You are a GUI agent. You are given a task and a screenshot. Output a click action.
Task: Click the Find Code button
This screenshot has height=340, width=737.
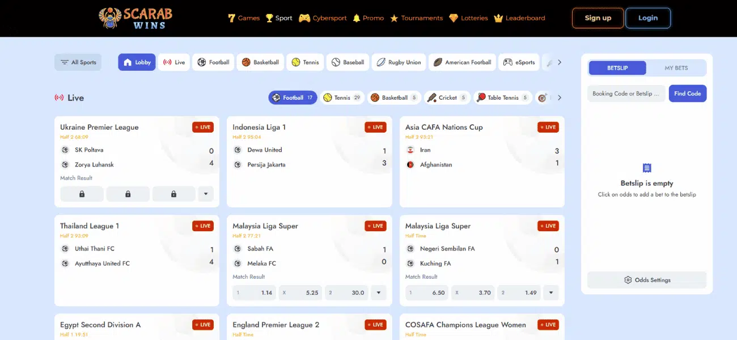(x=688, y=93)
